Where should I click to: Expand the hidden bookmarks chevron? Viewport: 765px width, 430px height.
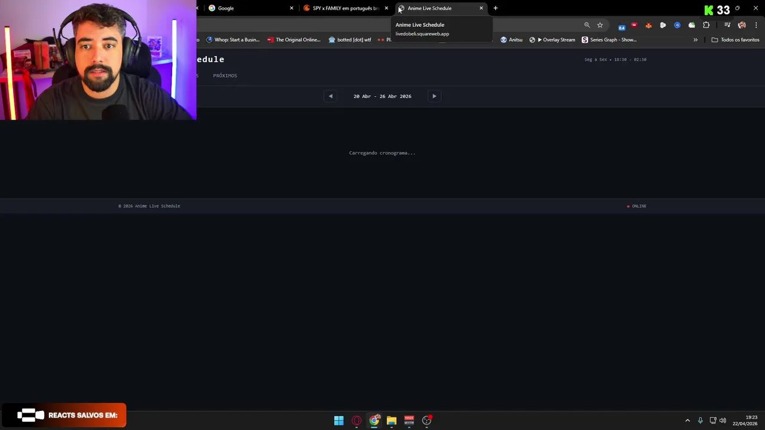click(695, 40)
